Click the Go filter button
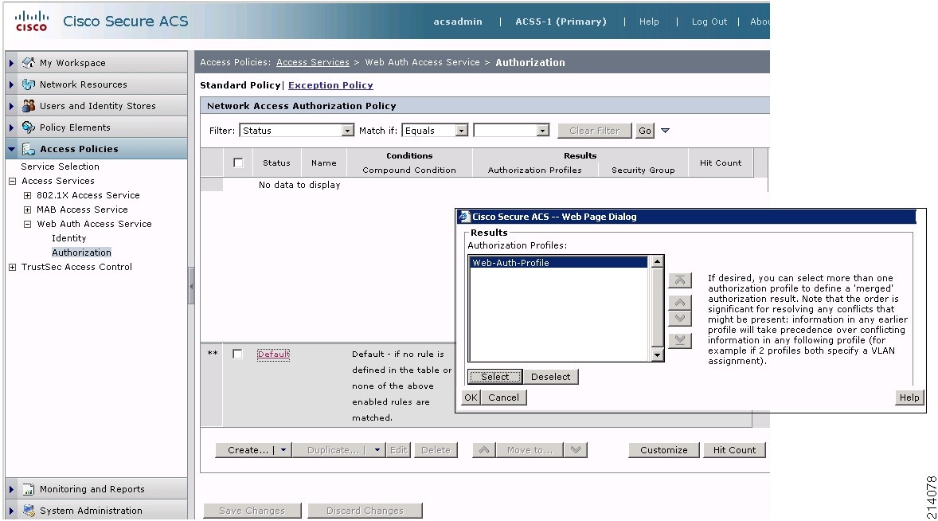Viewport: 938px width, 521px height. [x=644, y=131]
